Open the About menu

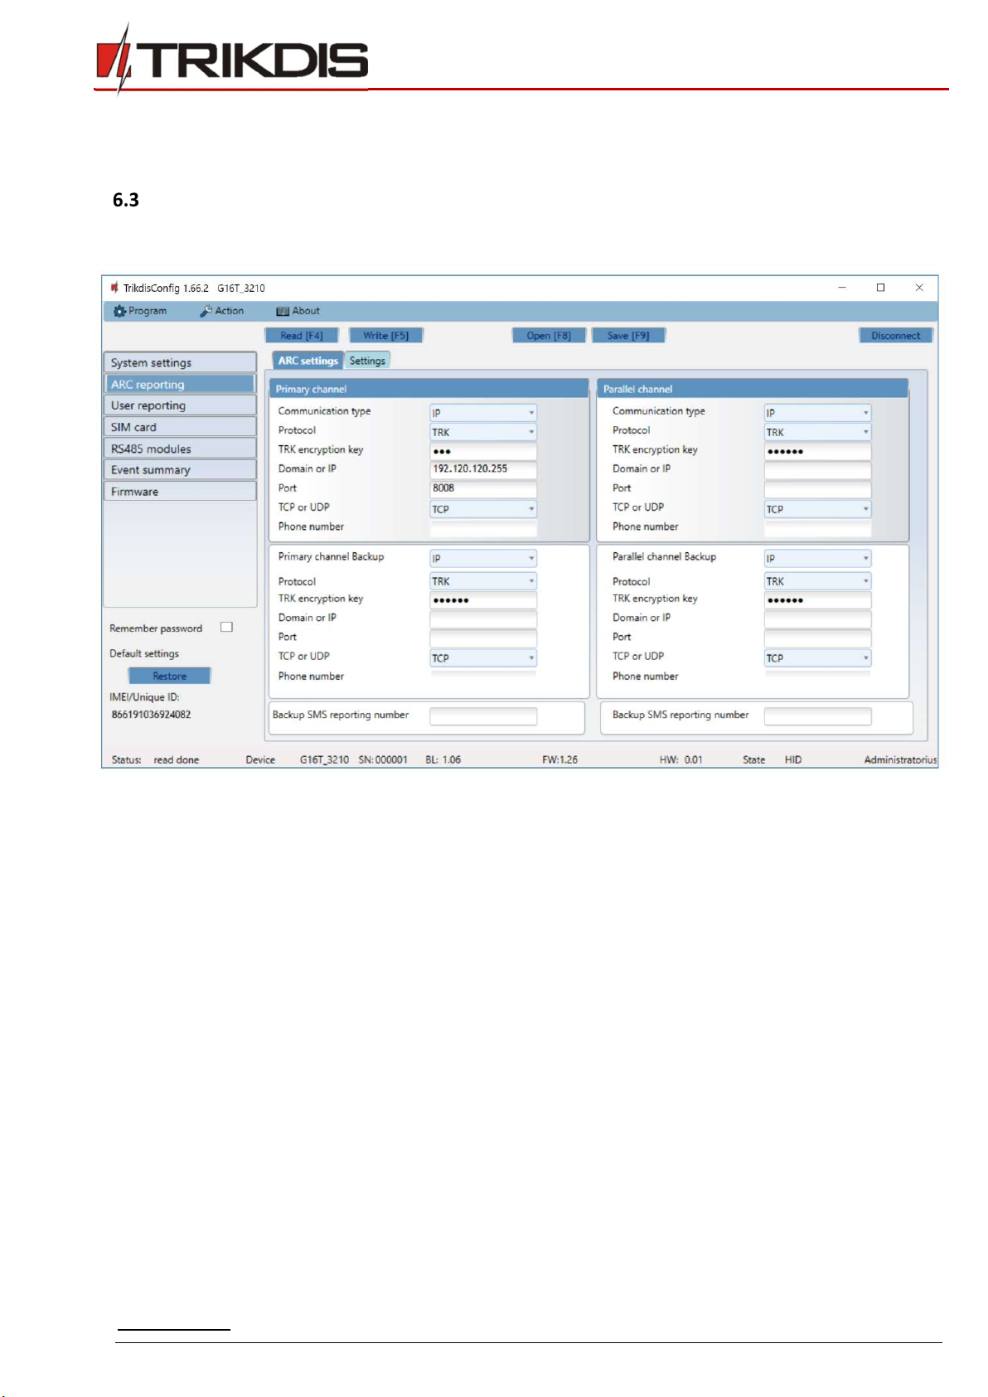[298, 311]
